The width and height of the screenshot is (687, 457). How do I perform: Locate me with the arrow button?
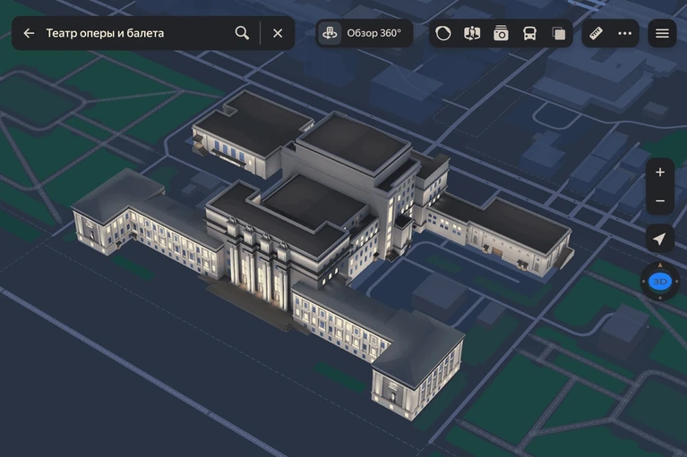click(660, 239)
